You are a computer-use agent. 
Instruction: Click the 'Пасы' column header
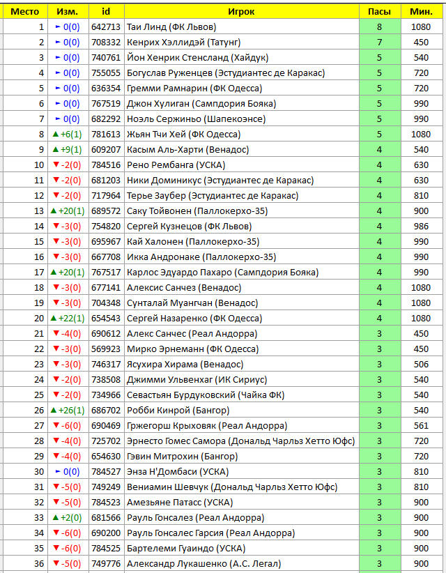pos(380,11)
